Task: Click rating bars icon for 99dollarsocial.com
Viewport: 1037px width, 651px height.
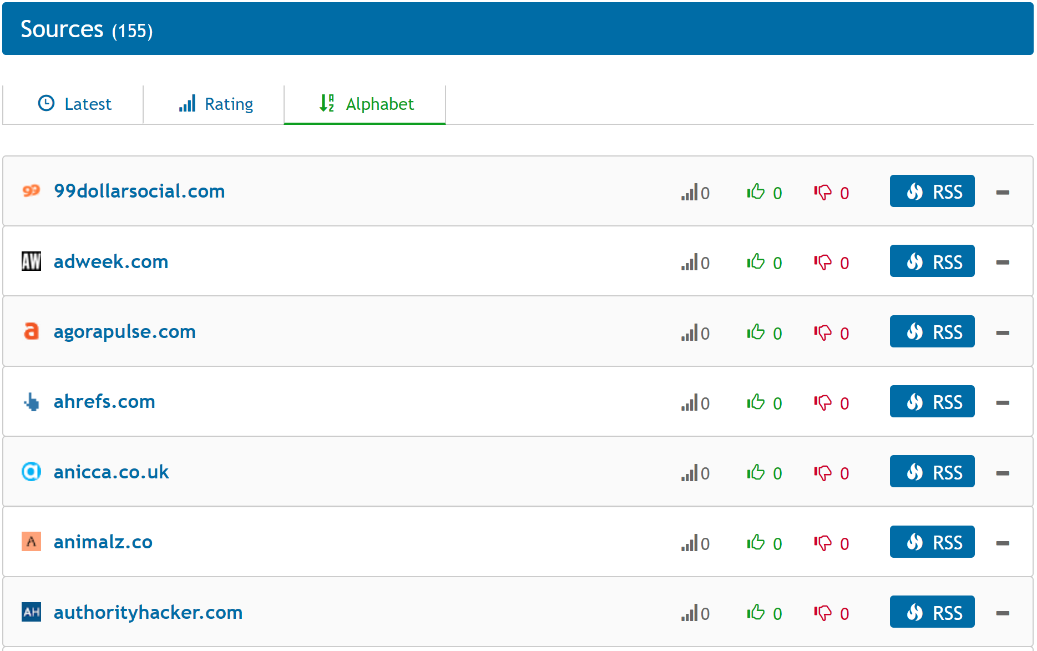Action: [690, 192]
